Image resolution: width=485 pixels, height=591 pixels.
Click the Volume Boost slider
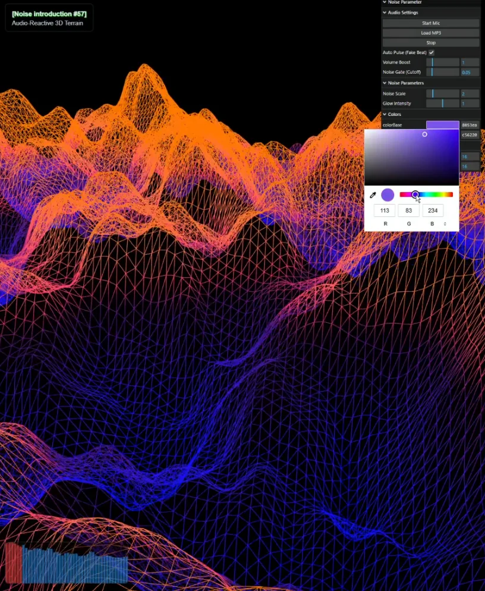pyautogui.click(x=442, y=62)
